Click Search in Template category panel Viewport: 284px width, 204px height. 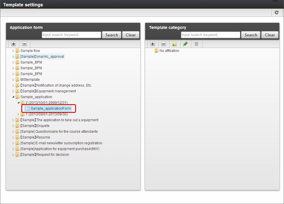[251, 35]
